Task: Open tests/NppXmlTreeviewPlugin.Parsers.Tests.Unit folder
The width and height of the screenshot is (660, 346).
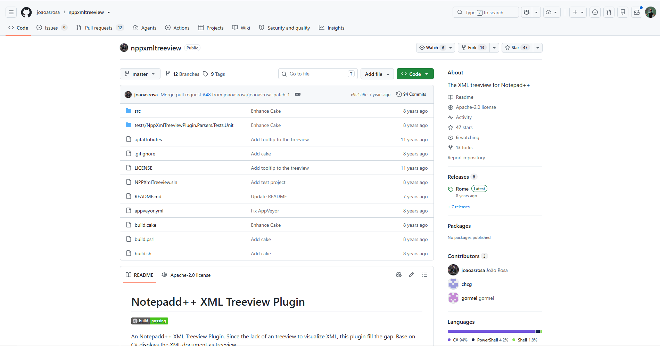Action: pyautogui.click(x=184, y=125)
